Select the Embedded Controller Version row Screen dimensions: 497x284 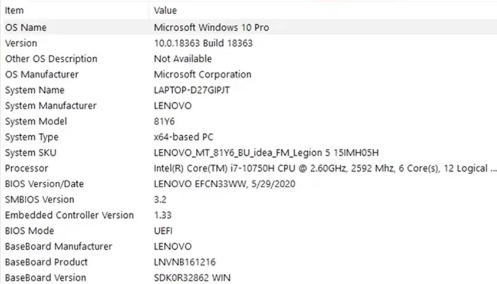pyautogui.click(x=250, y=215)
